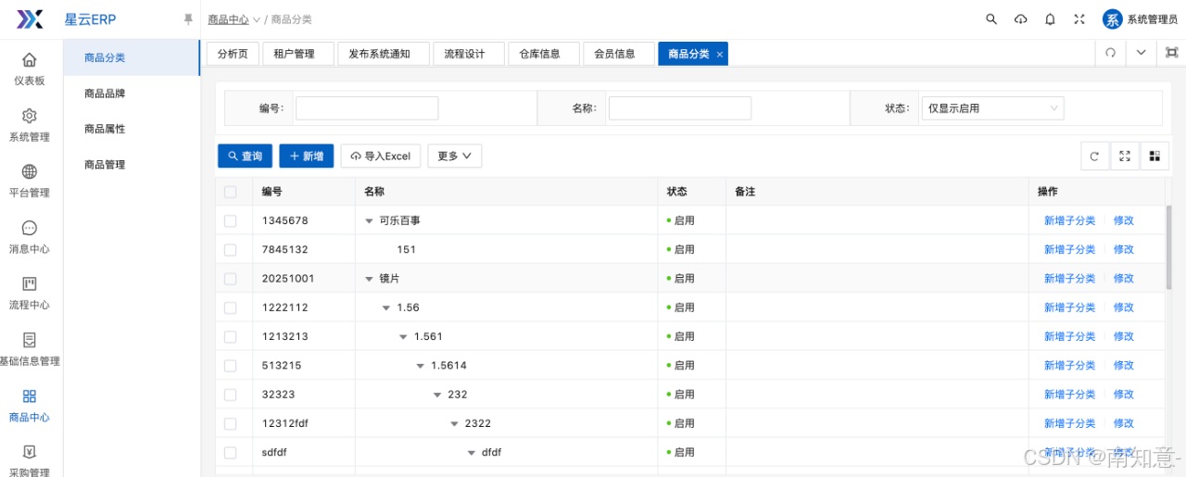
Task: Collapse the 232 sub-category
Action: click(x=437, y=395)
